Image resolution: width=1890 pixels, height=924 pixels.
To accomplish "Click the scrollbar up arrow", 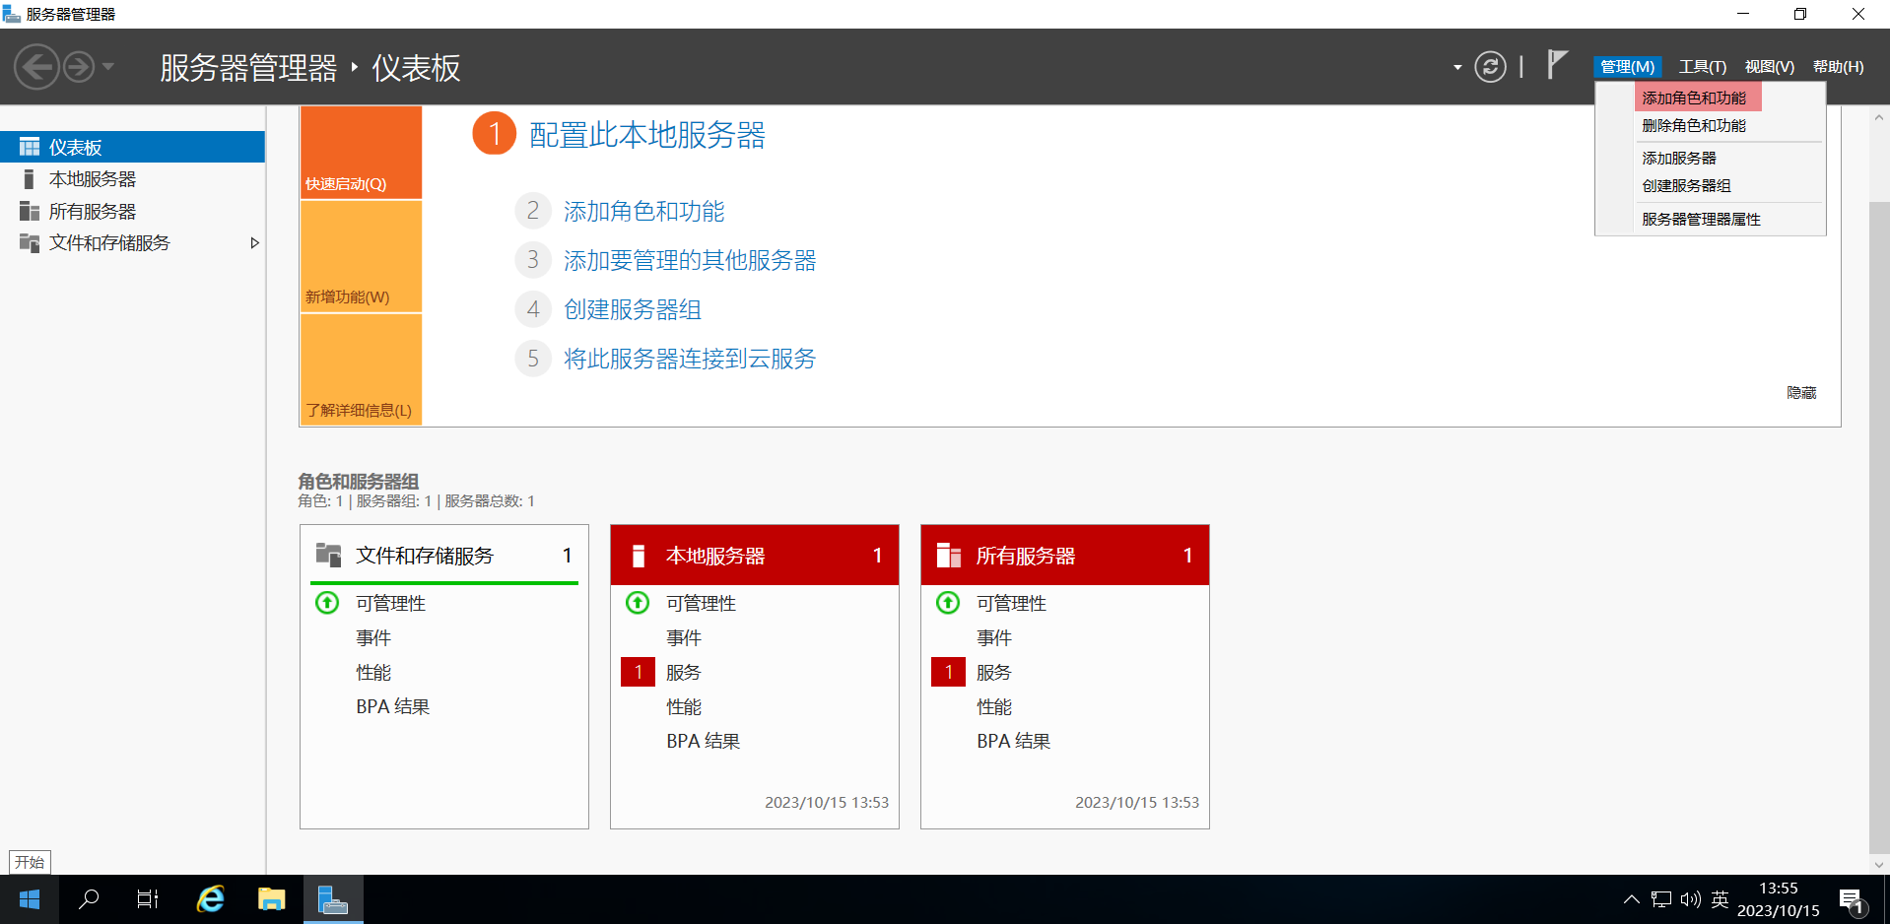I will click(1879, 116).
